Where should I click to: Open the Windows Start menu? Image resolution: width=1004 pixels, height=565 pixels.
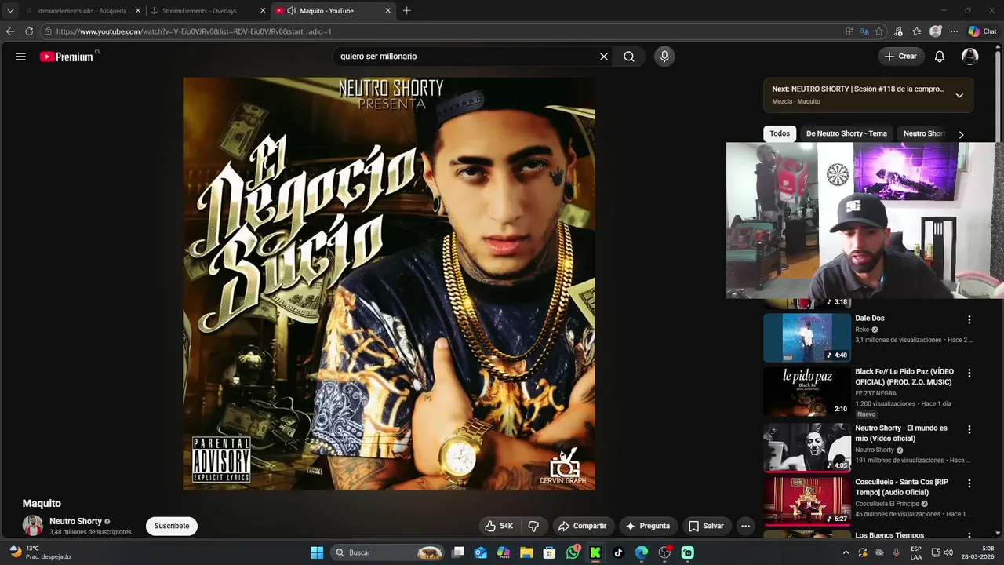317,552
